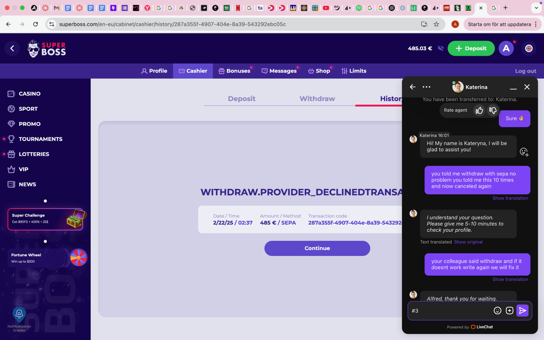
Task: Click the user avatar A icon
Action: (x=506, y=49)
